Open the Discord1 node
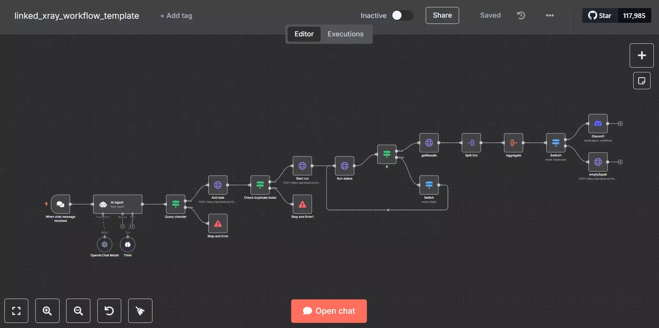The height and width of the screenshot is (328, 659). click(x=598, y=124)
